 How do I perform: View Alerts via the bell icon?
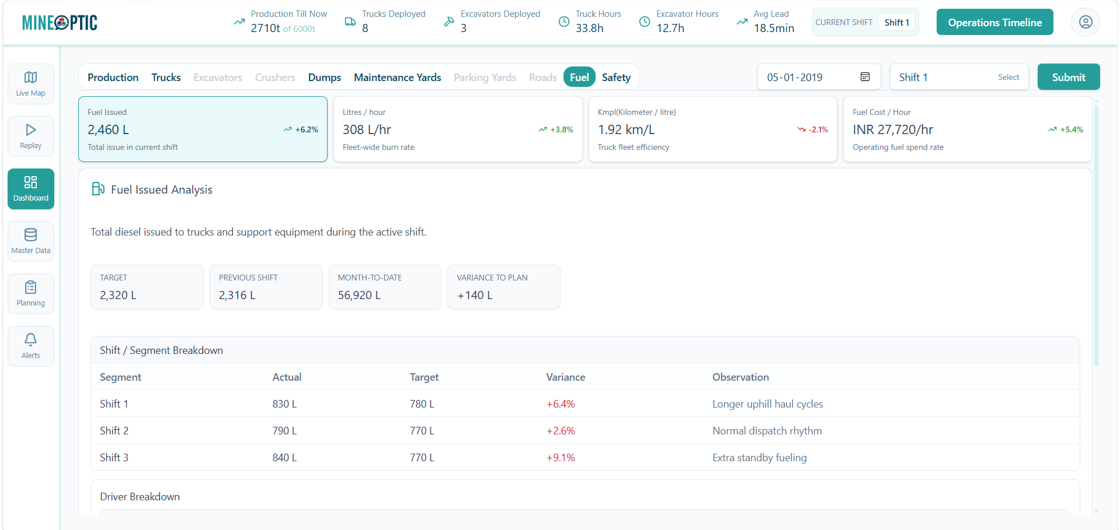pos(30,345)
